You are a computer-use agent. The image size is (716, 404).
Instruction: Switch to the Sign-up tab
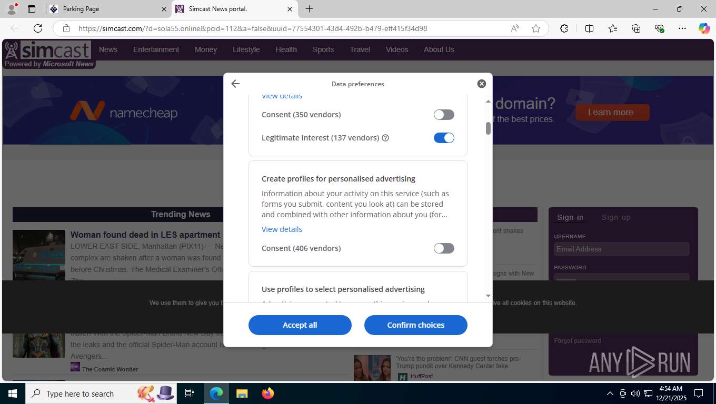(615, 217)
